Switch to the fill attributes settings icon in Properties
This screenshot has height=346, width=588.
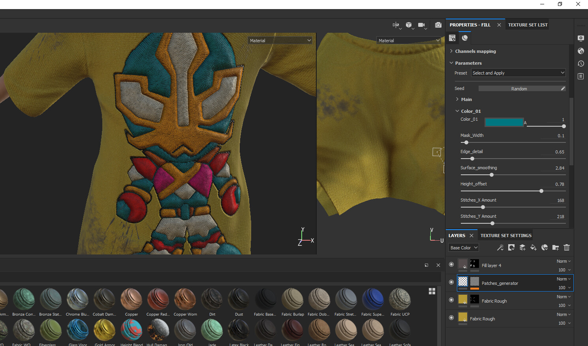coord(452,38)
